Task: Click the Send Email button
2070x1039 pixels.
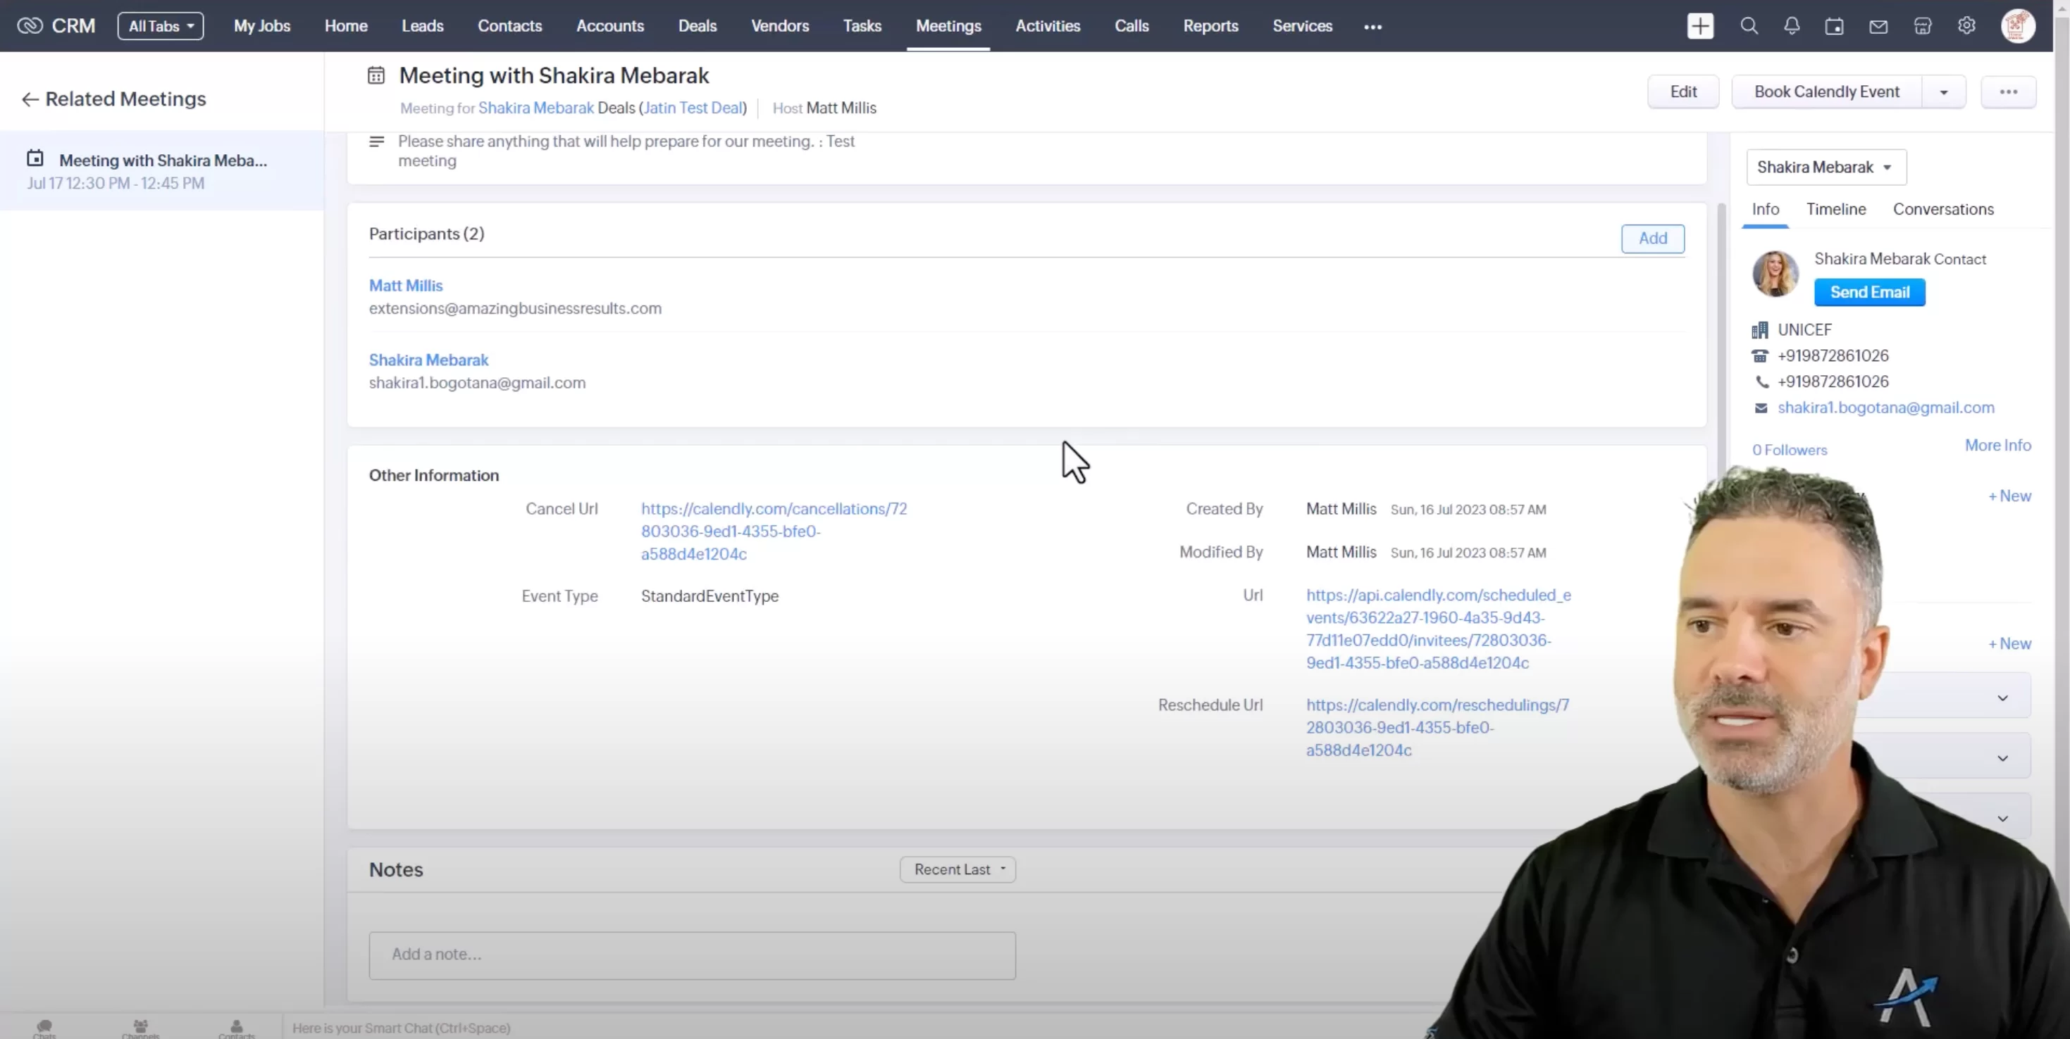Action: click(1869, 292)
